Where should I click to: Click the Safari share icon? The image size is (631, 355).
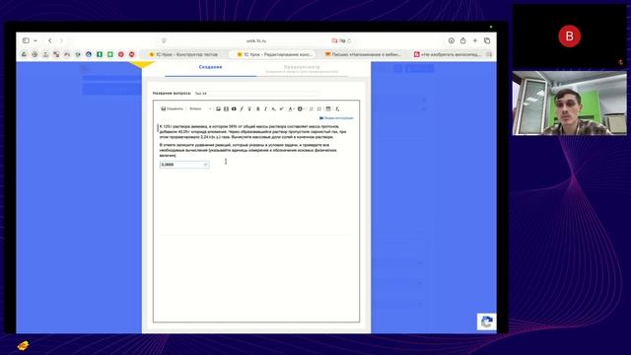pyautogui.click(x=462, y=40)
